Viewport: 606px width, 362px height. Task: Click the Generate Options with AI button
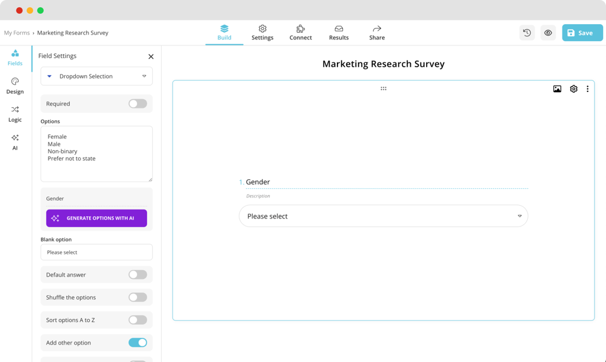[96, 218]
